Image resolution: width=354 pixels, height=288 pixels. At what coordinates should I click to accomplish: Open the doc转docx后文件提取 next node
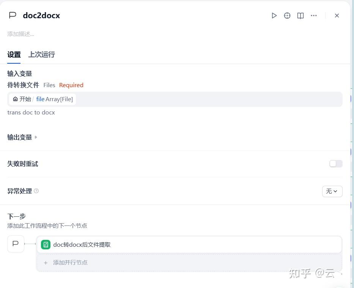(x=189, y=245)
